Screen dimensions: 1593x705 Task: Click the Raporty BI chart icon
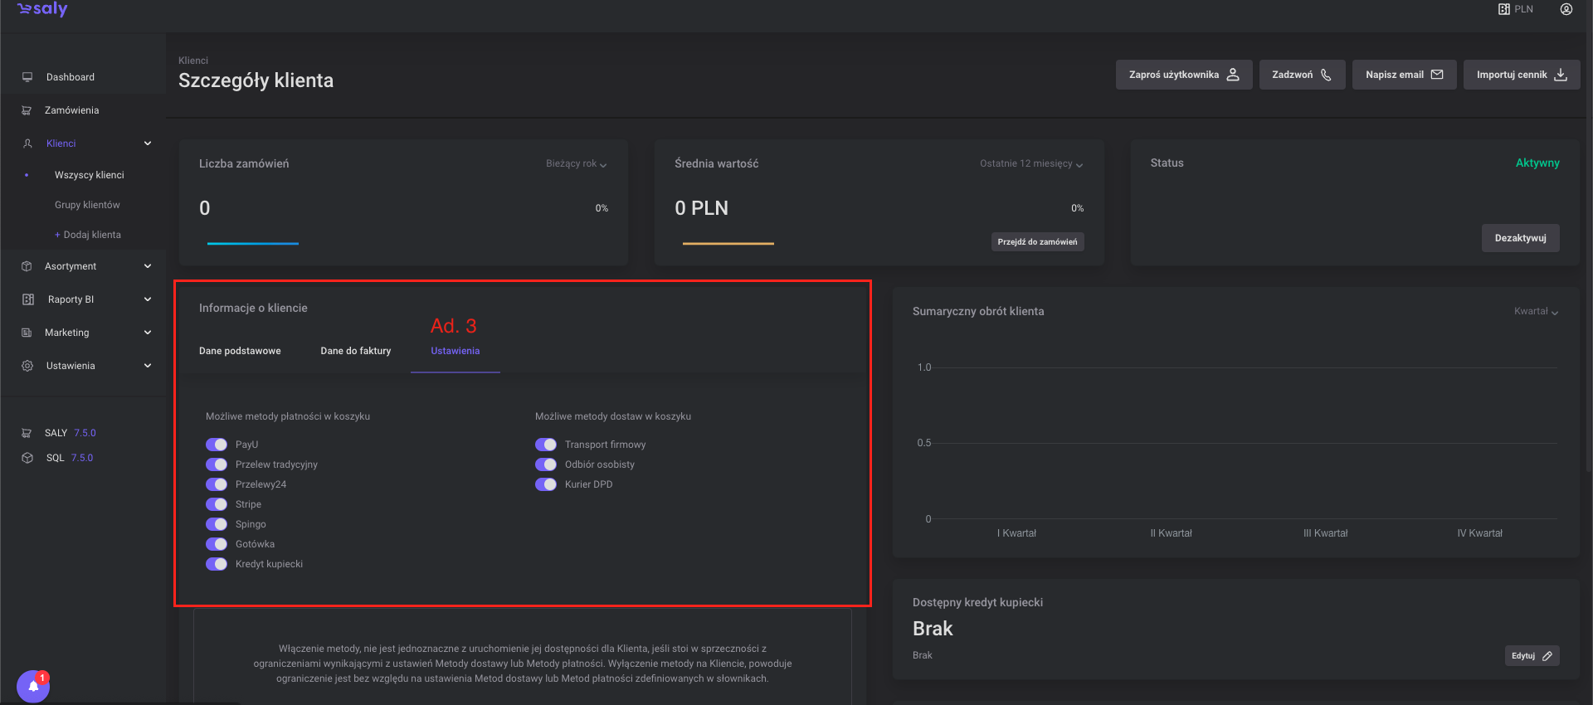coord(27,299)
